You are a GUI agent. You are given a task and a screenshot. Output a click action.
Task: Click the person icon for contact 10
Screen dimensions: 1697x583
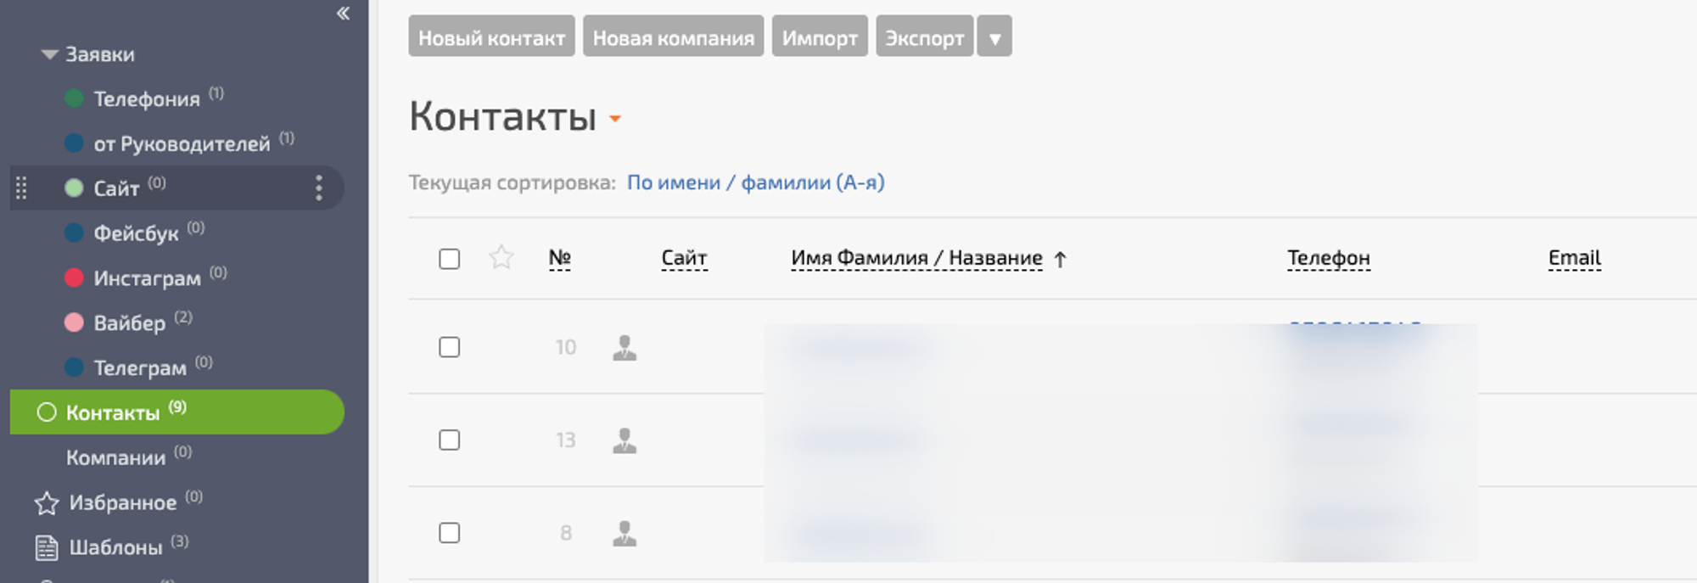pos(624,347)
